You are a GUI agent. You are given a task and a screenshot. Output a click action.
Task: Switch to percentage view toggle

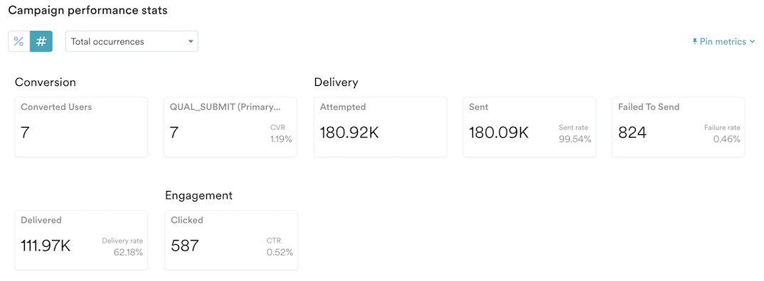tap(19, 41)
